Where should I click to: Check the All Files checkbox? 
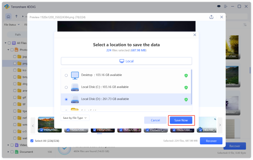[9, 43]
